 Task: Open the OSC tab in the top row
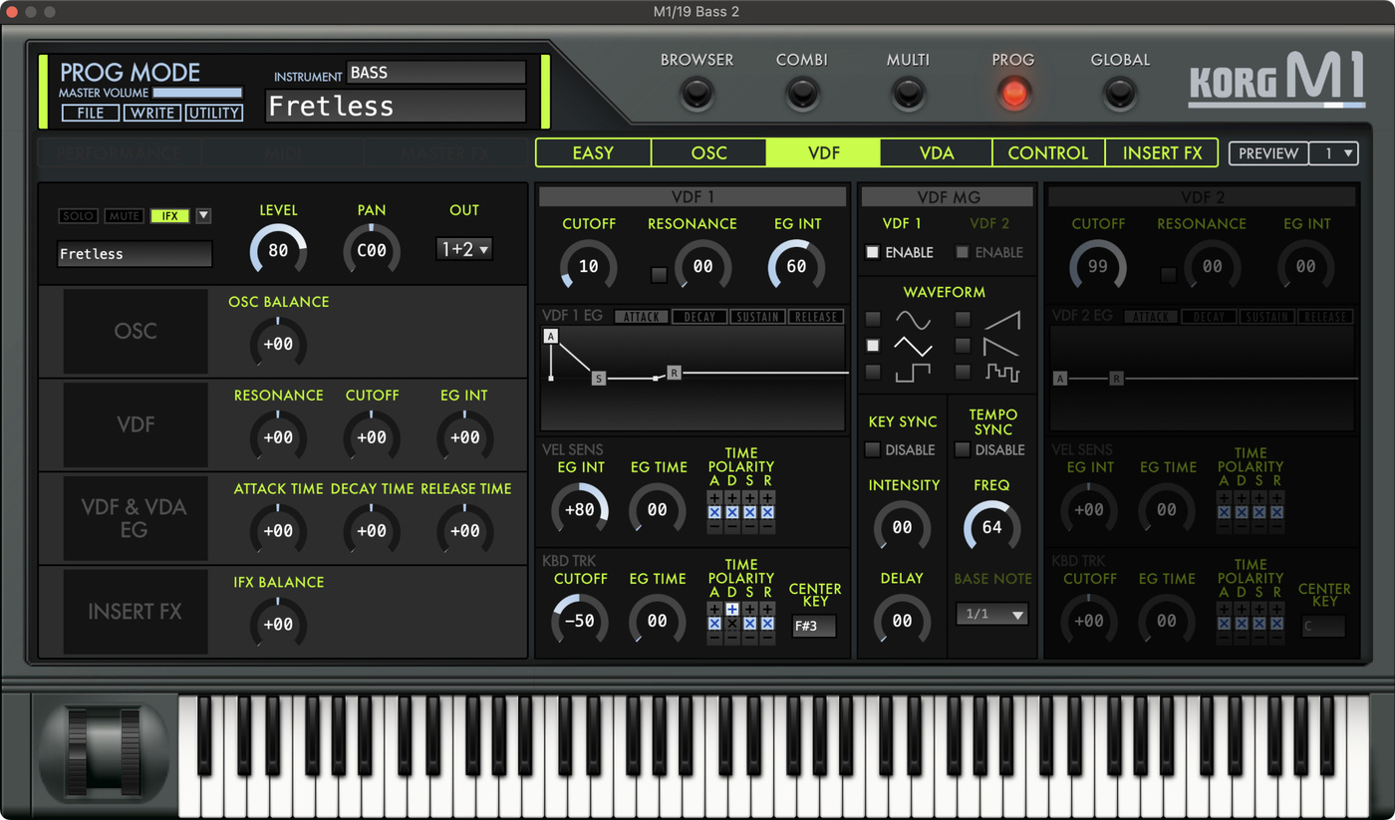708,152
